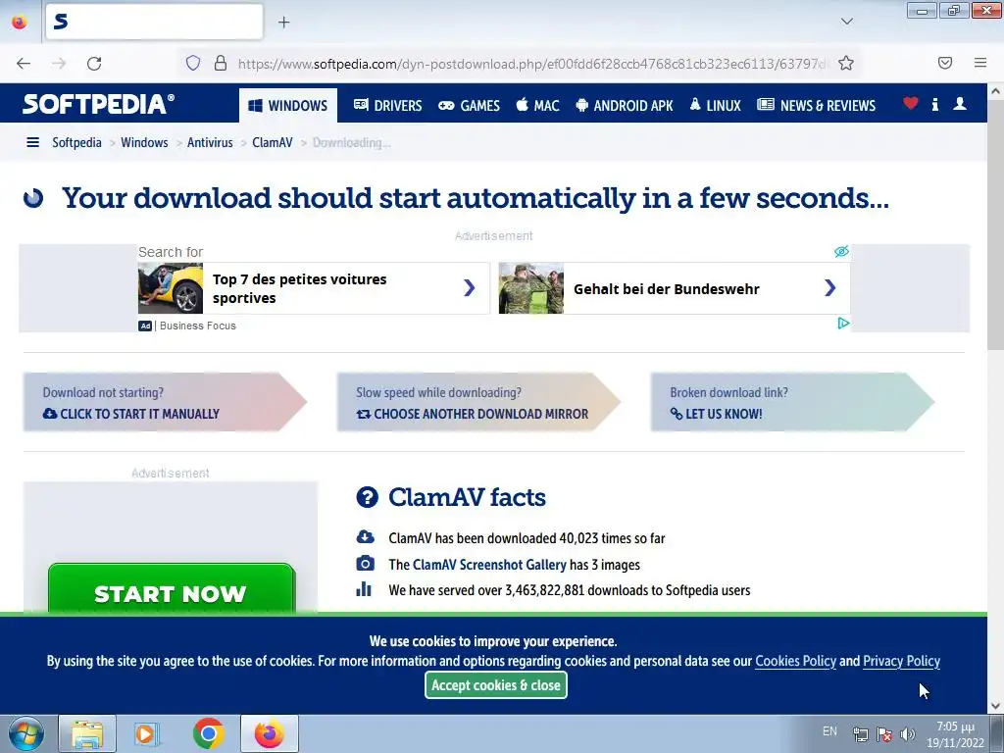The width and height of the screenshot is (1004, 753).
Task: Expand the list all tabs chevron
Action: (x=846, y=22)
